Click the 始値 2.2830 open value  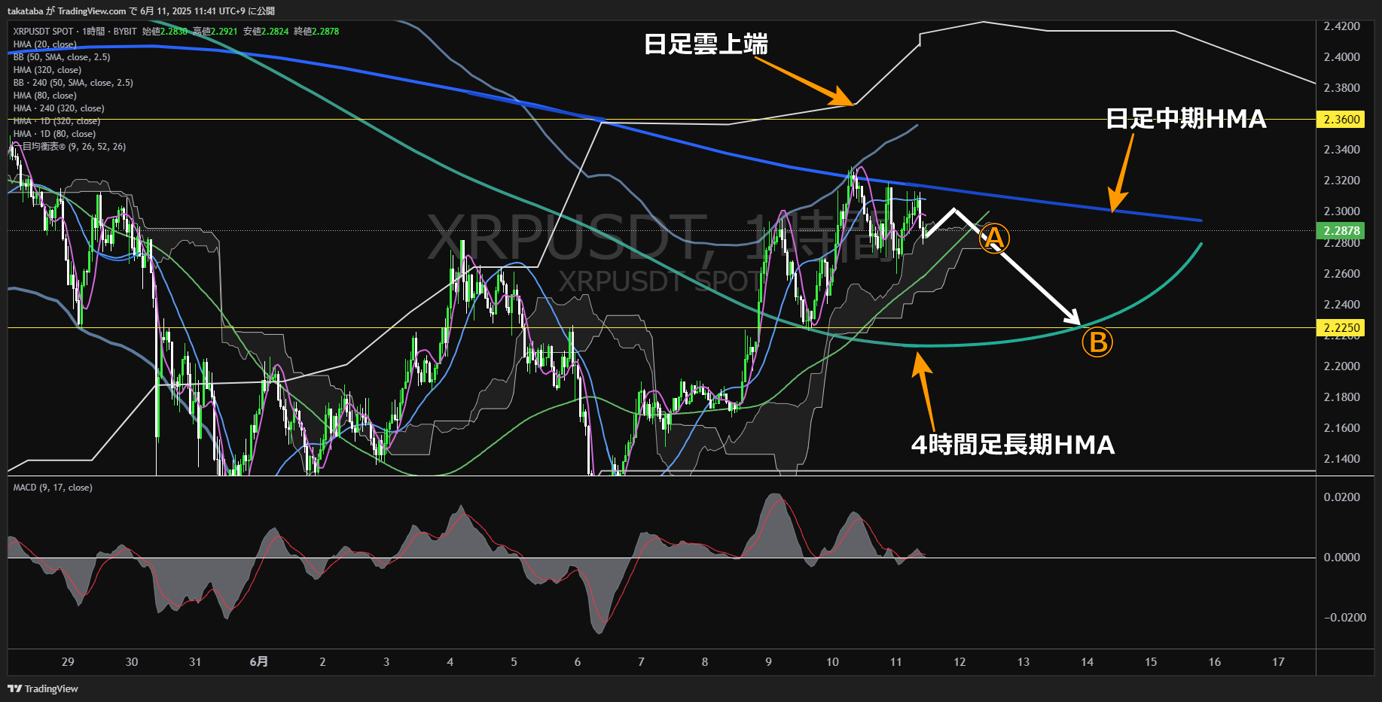pyautogui.click(x=165, y=32)
